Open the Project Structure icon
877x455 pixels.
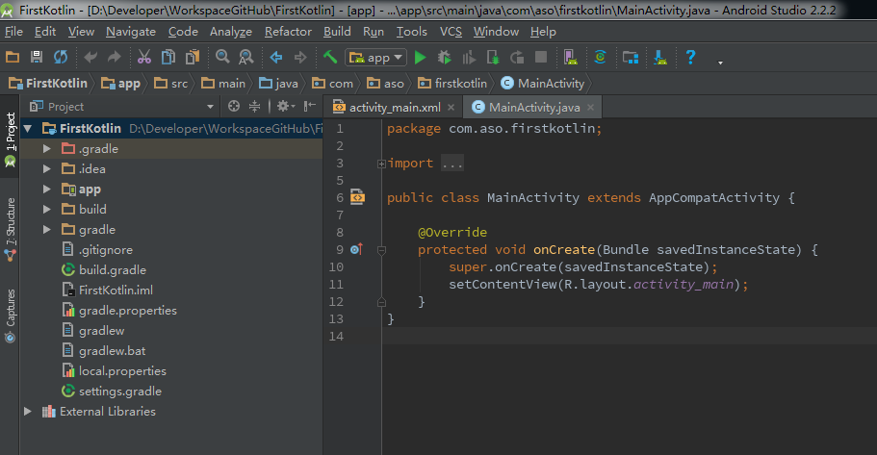click(631, 57)
